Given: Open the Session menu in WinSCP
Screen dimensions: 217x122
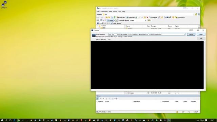Looking at the screenshot, I should tap(115, 12).
